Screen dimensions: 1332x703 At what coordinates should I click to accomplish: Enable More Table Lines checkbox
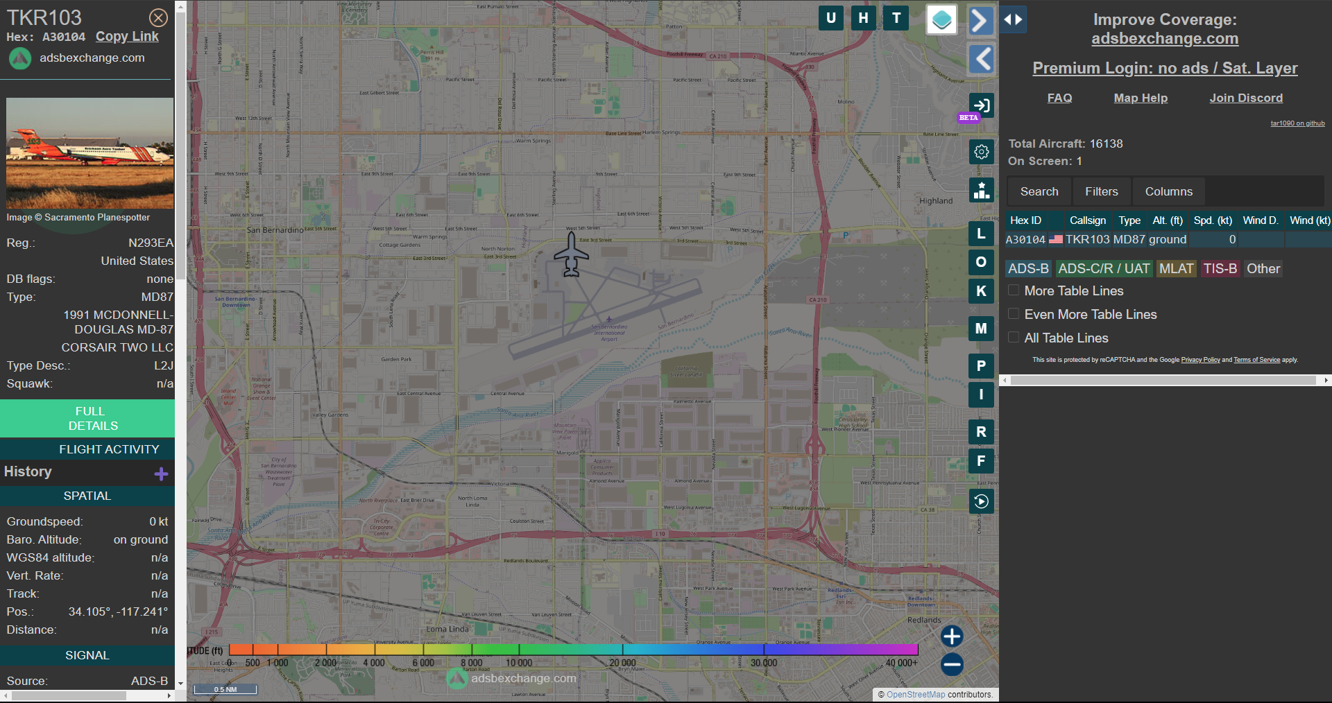[1014, 290]
